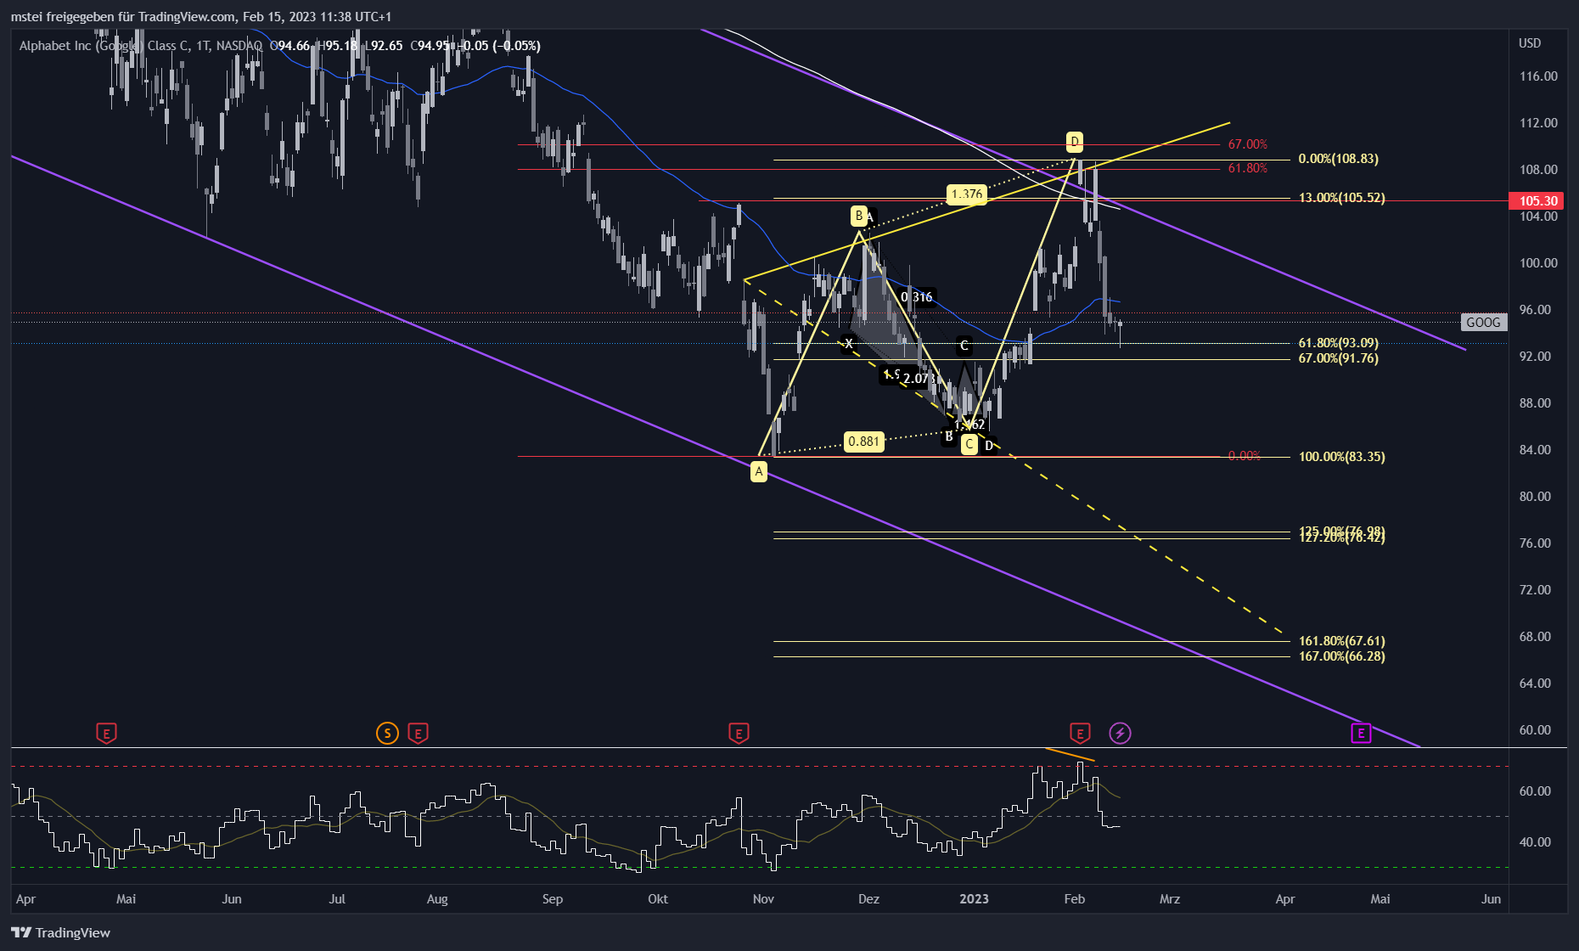Click the RSI 40.00 axis label
Viewport: 1579px width, 951px height.
click(x=1535, y=842)
